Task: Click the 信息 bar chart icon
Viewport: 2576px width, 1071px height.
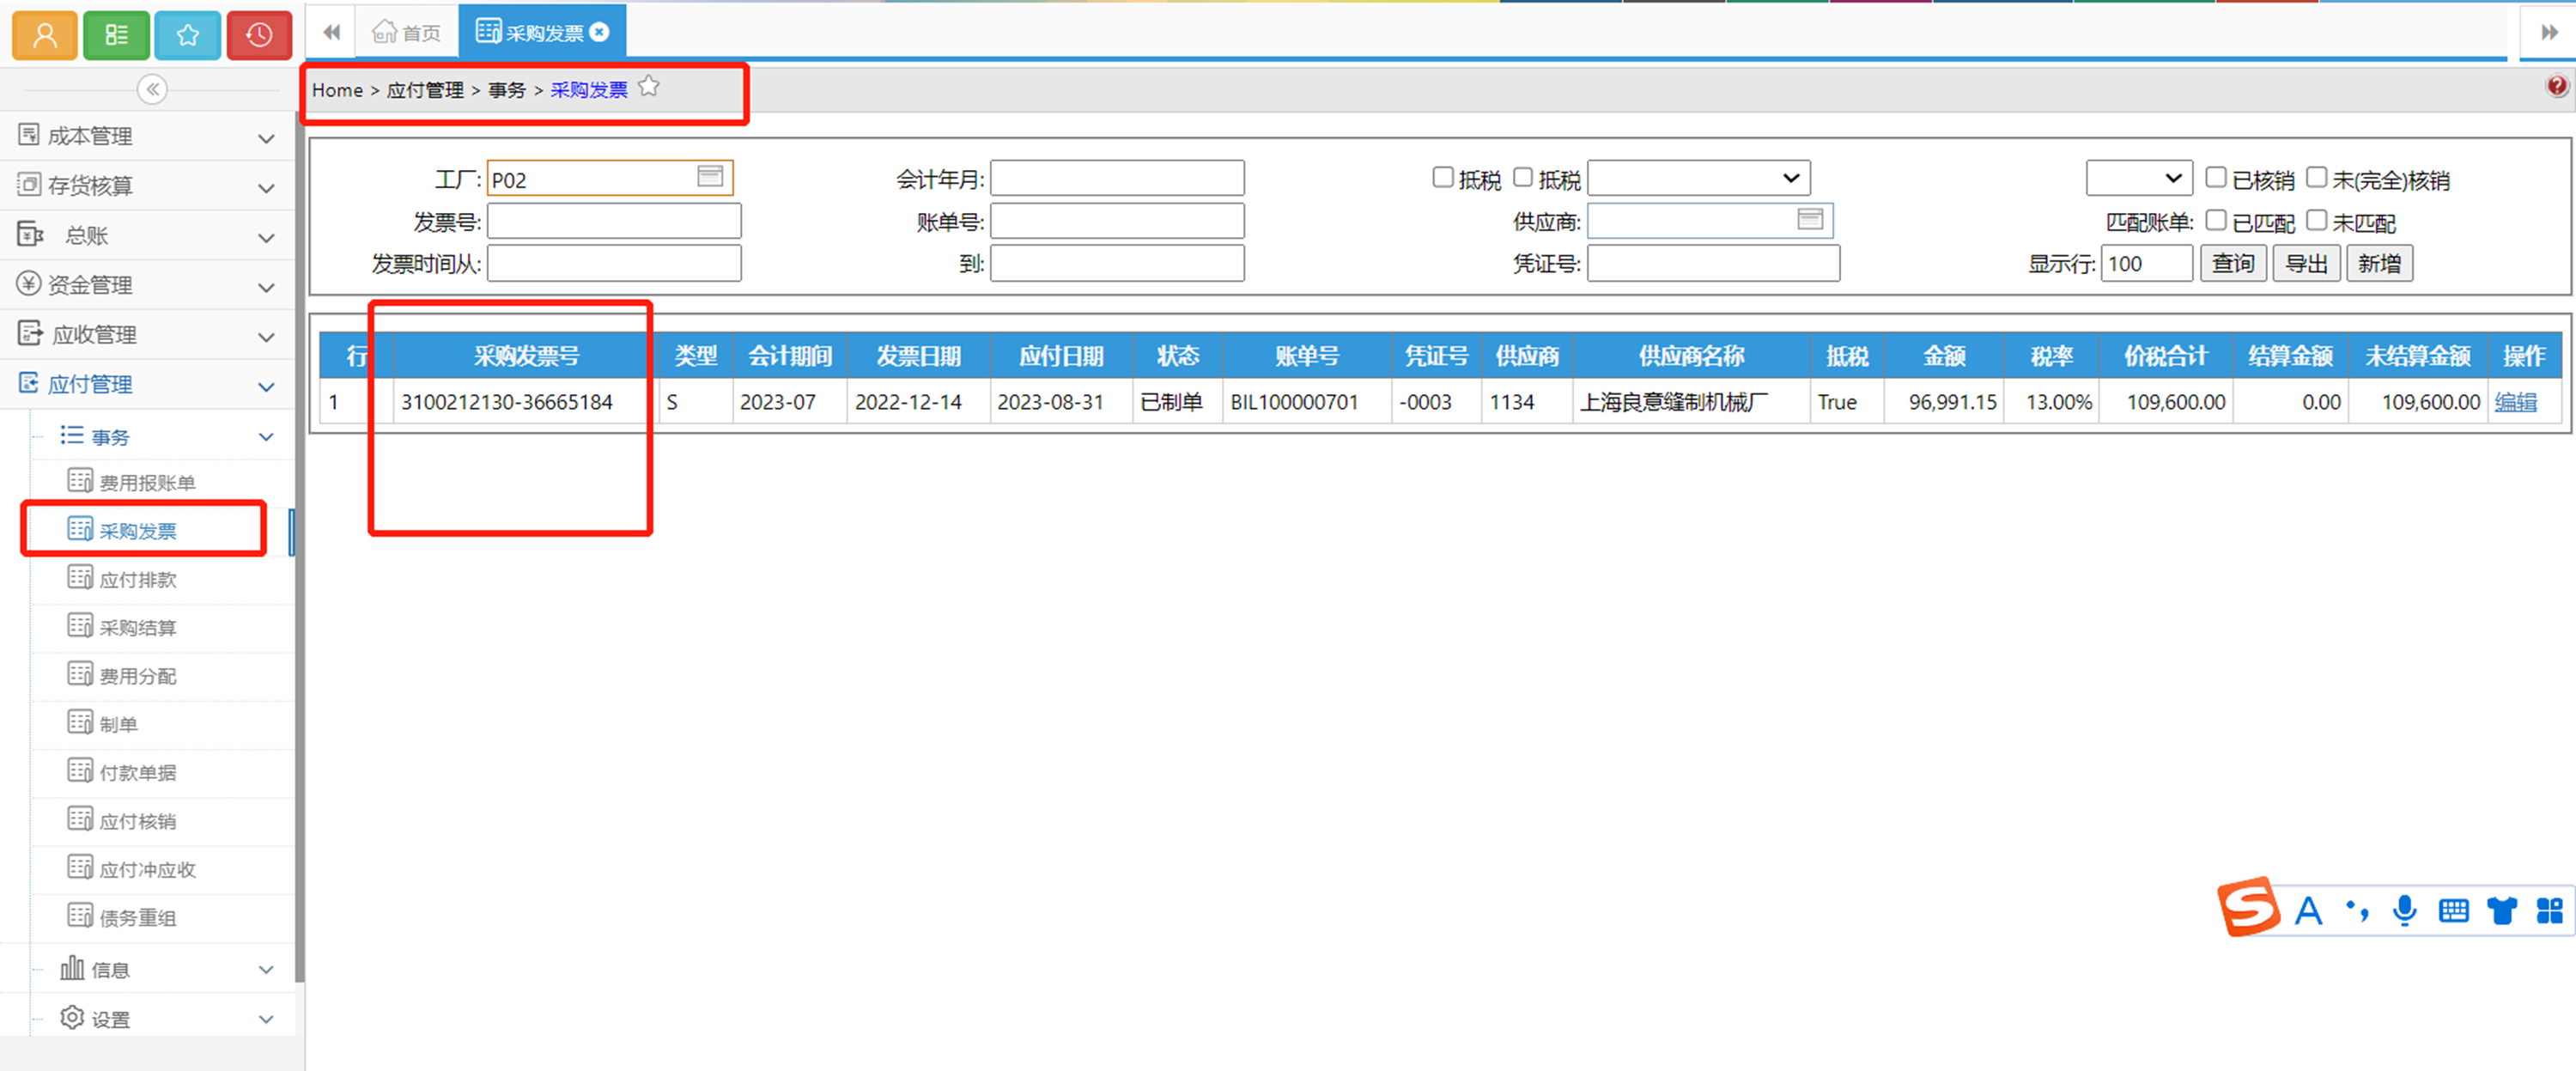Action: 72,968
